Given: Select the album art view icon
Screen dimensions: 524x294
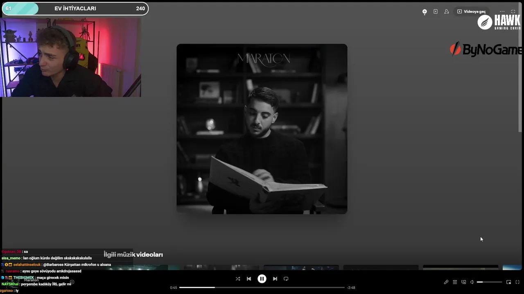Looking at the screenshot, I should (x=425, y=11).
